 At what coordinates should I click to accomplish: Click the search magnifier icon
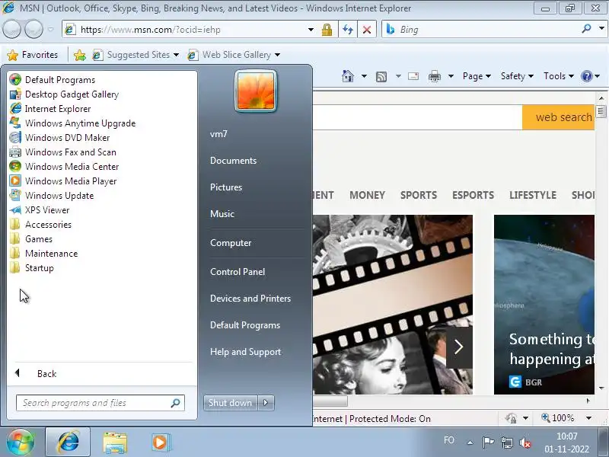click(x=586, y=29)
